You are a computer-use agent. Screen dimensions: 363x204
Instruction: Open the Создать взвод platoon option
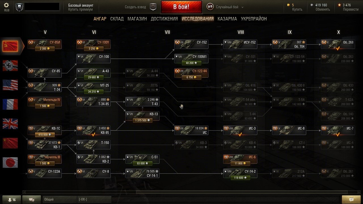tap(136, 7)
